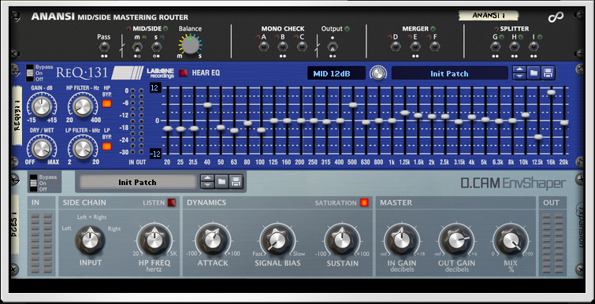Click the IN GAIN decibels knob

click(401, 240)
